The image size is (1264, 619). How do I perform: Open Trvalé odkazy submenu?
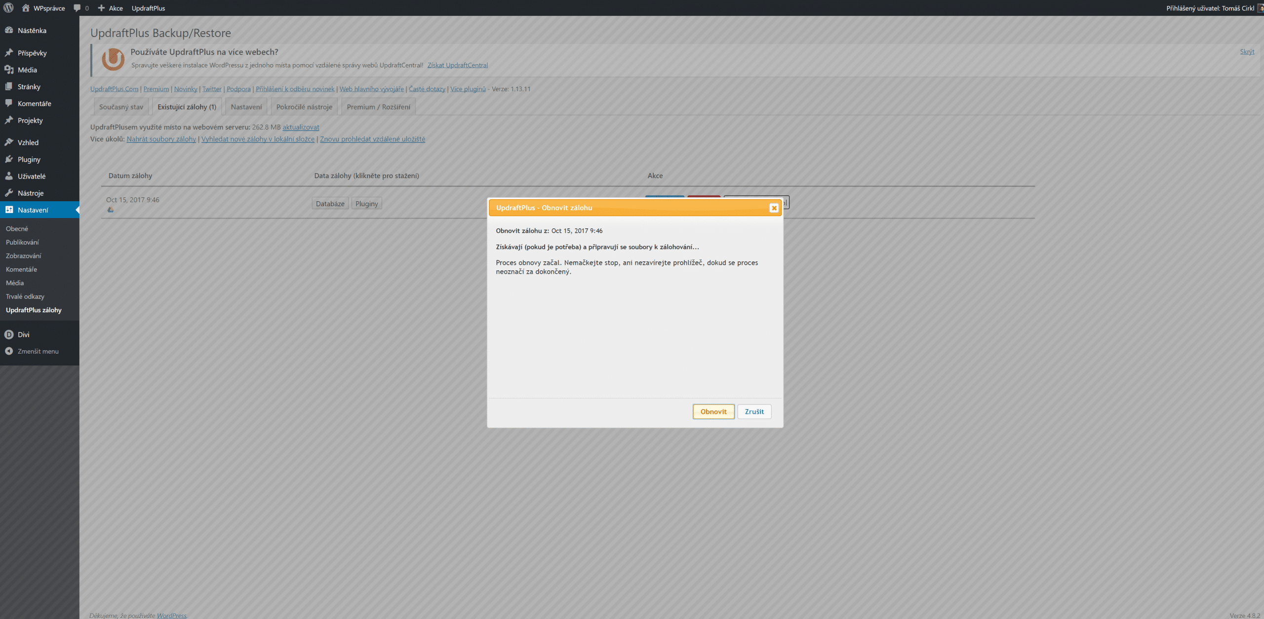[x=25, y=296]
